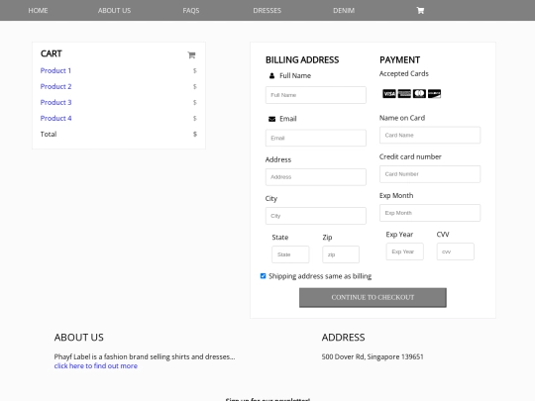Click the BILLING ADDRESS heading

coord(302,60)
